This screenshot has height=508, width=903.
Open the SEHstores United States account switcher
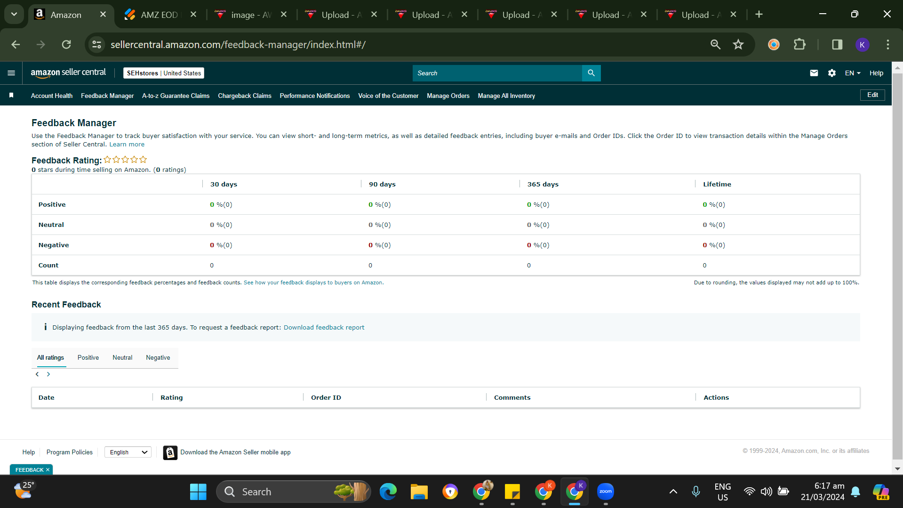(164, 73)
